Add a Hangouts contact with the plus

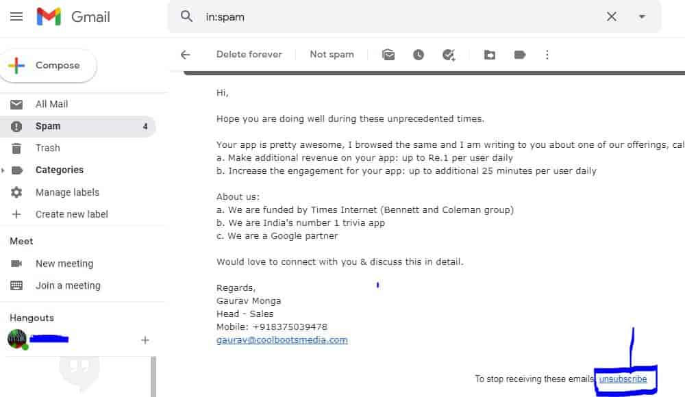pyautogui.click(x=145, y=340)
